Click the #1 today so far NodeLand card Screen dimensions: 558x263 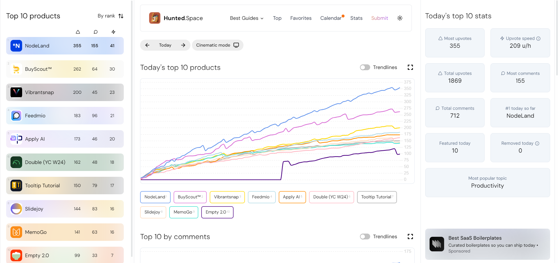pyautogui.click(x=520, y=113)
